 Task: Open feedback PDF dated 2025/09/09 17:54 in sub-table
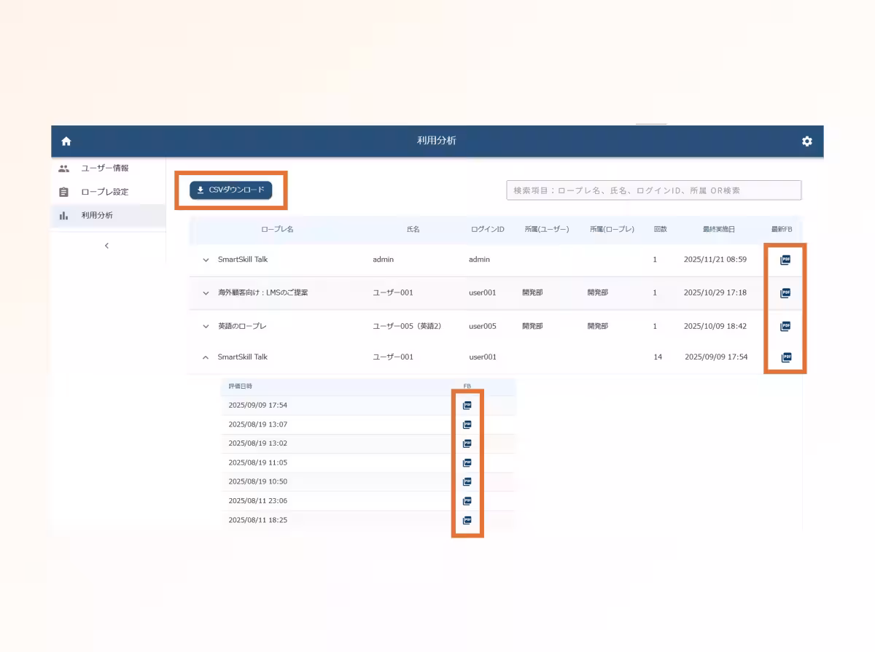467,405
